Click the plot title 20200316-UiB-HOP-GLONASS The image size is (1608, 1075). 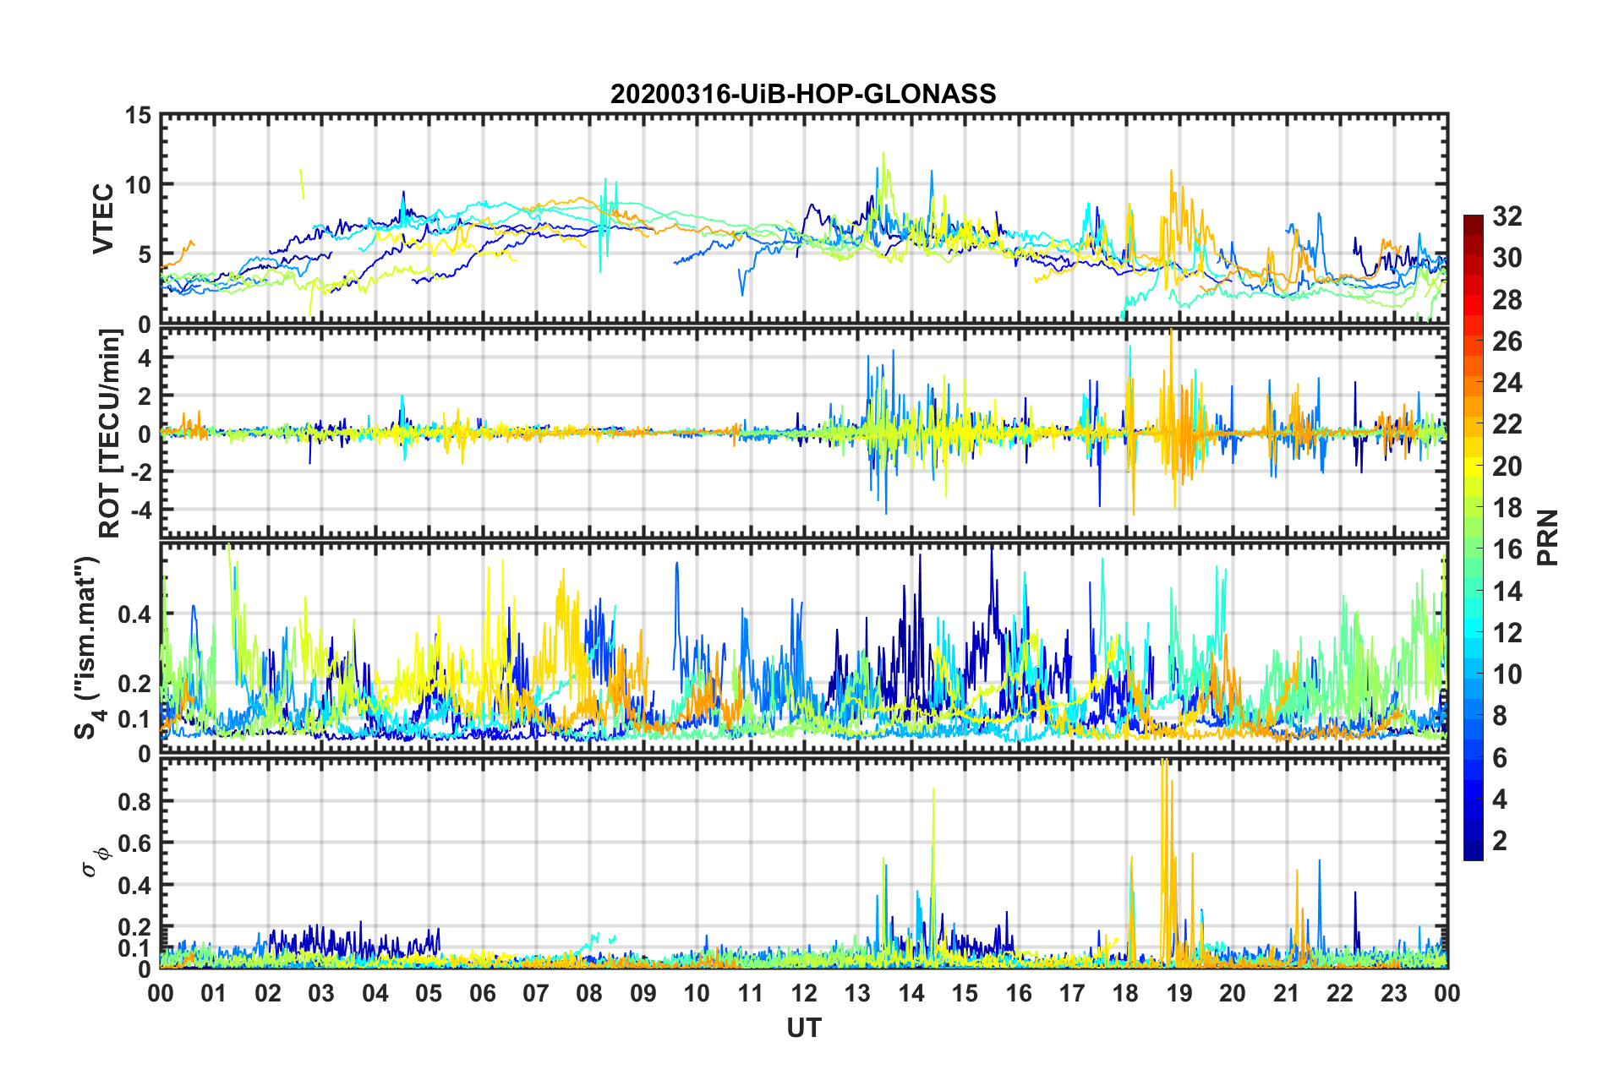pos(803,93)
